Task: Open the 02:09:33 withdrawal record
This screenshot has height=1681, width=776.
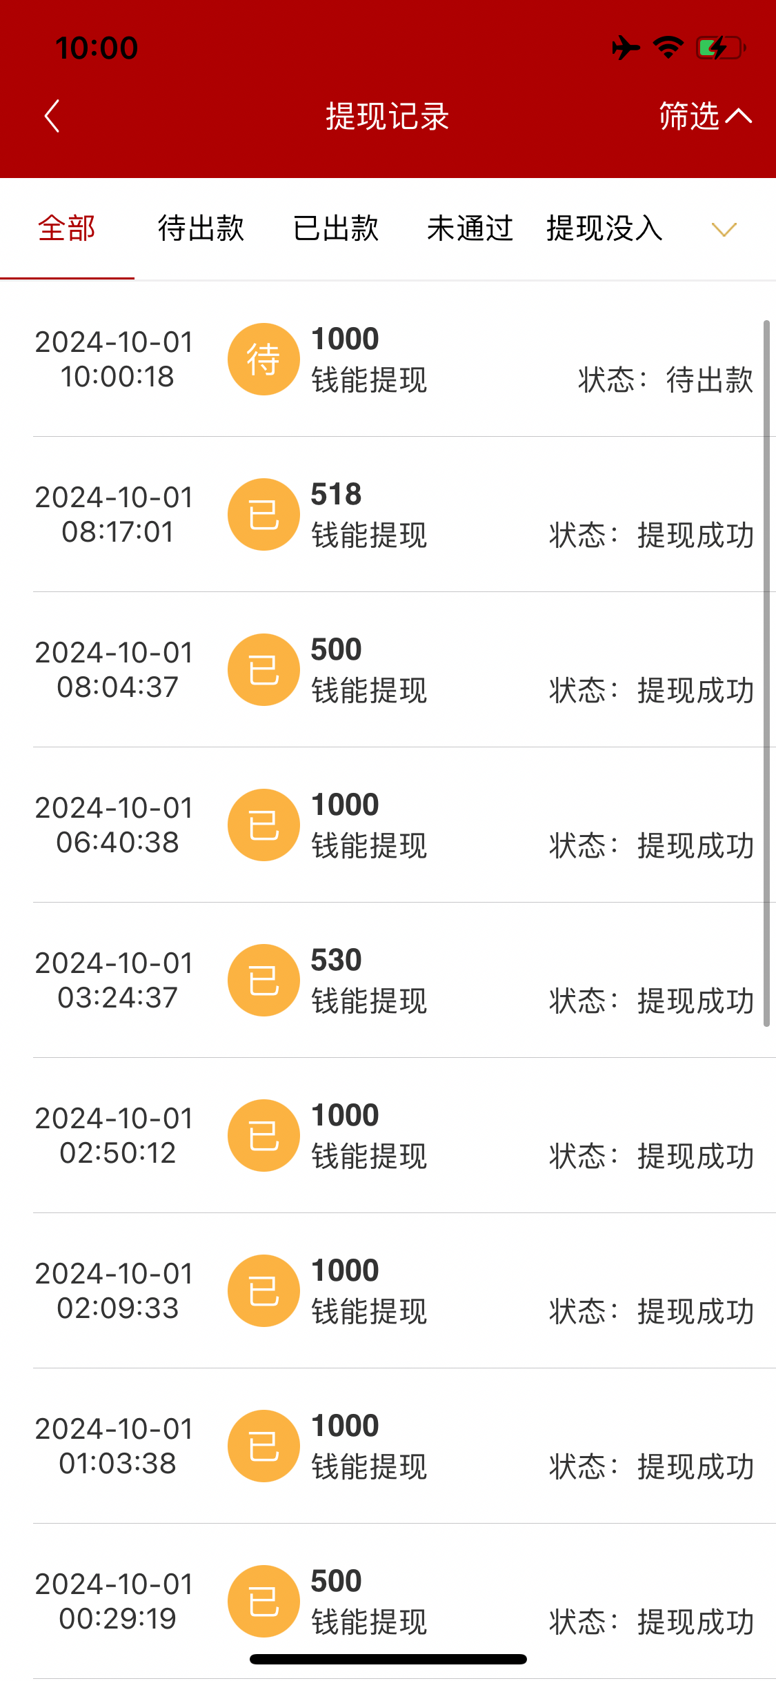Action: tap(483, 1291)
